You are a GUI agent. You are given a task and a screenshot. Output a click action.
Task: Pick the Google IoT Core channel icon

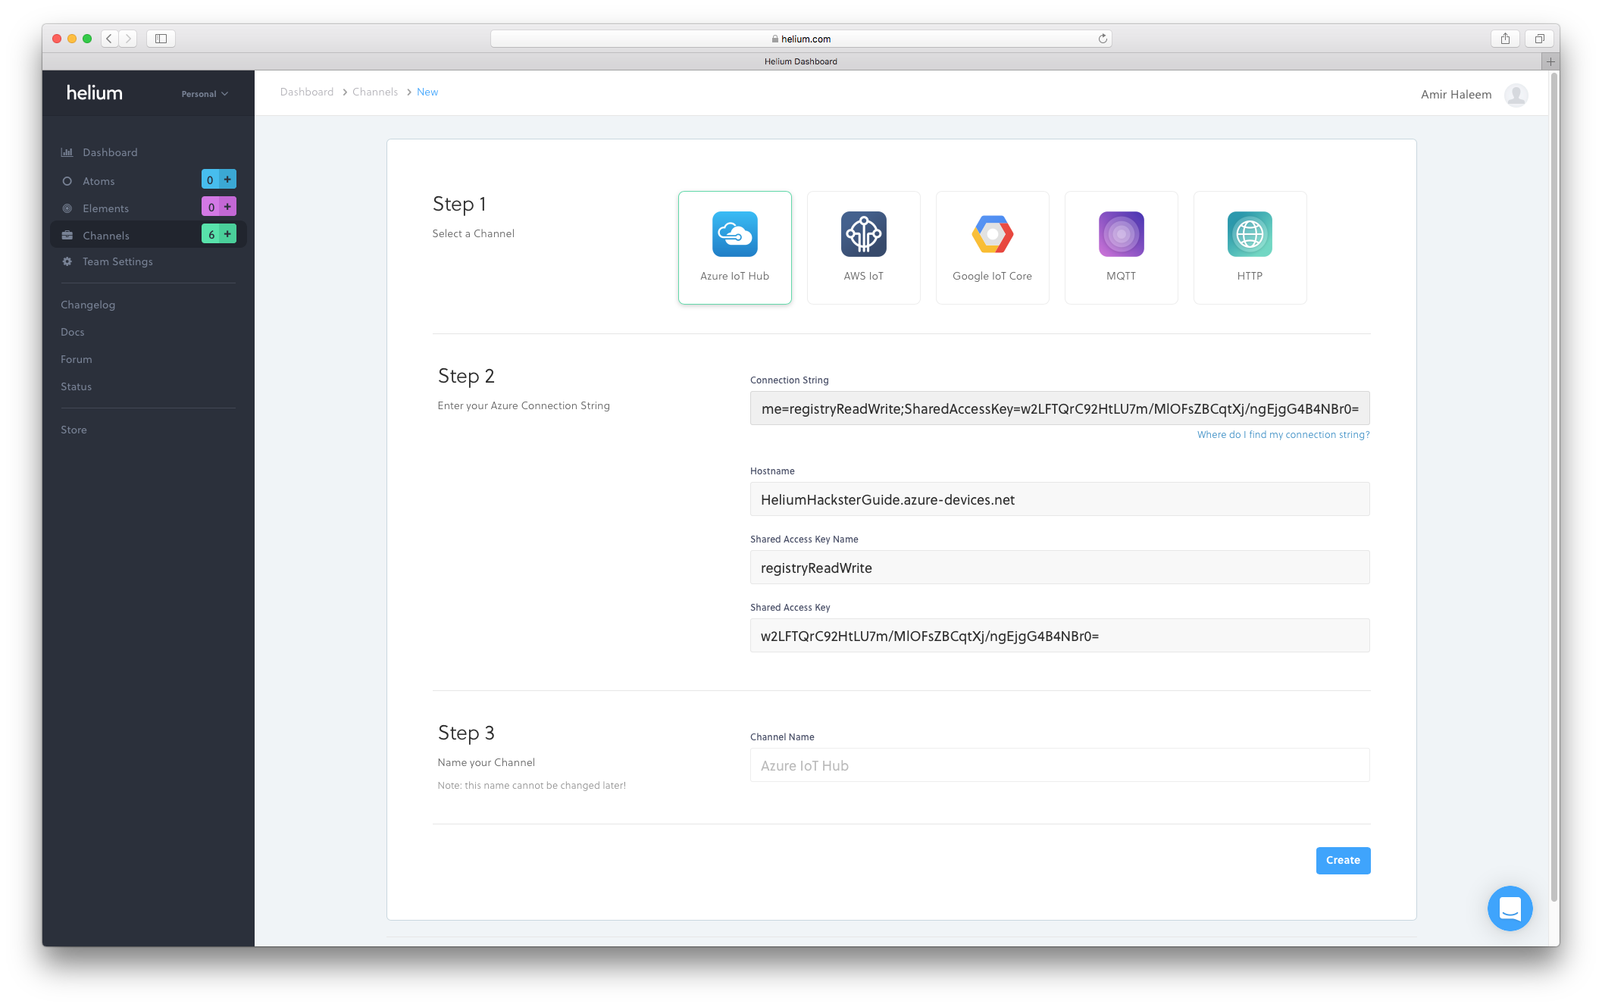pyautogui.click(x=992, y=234)
